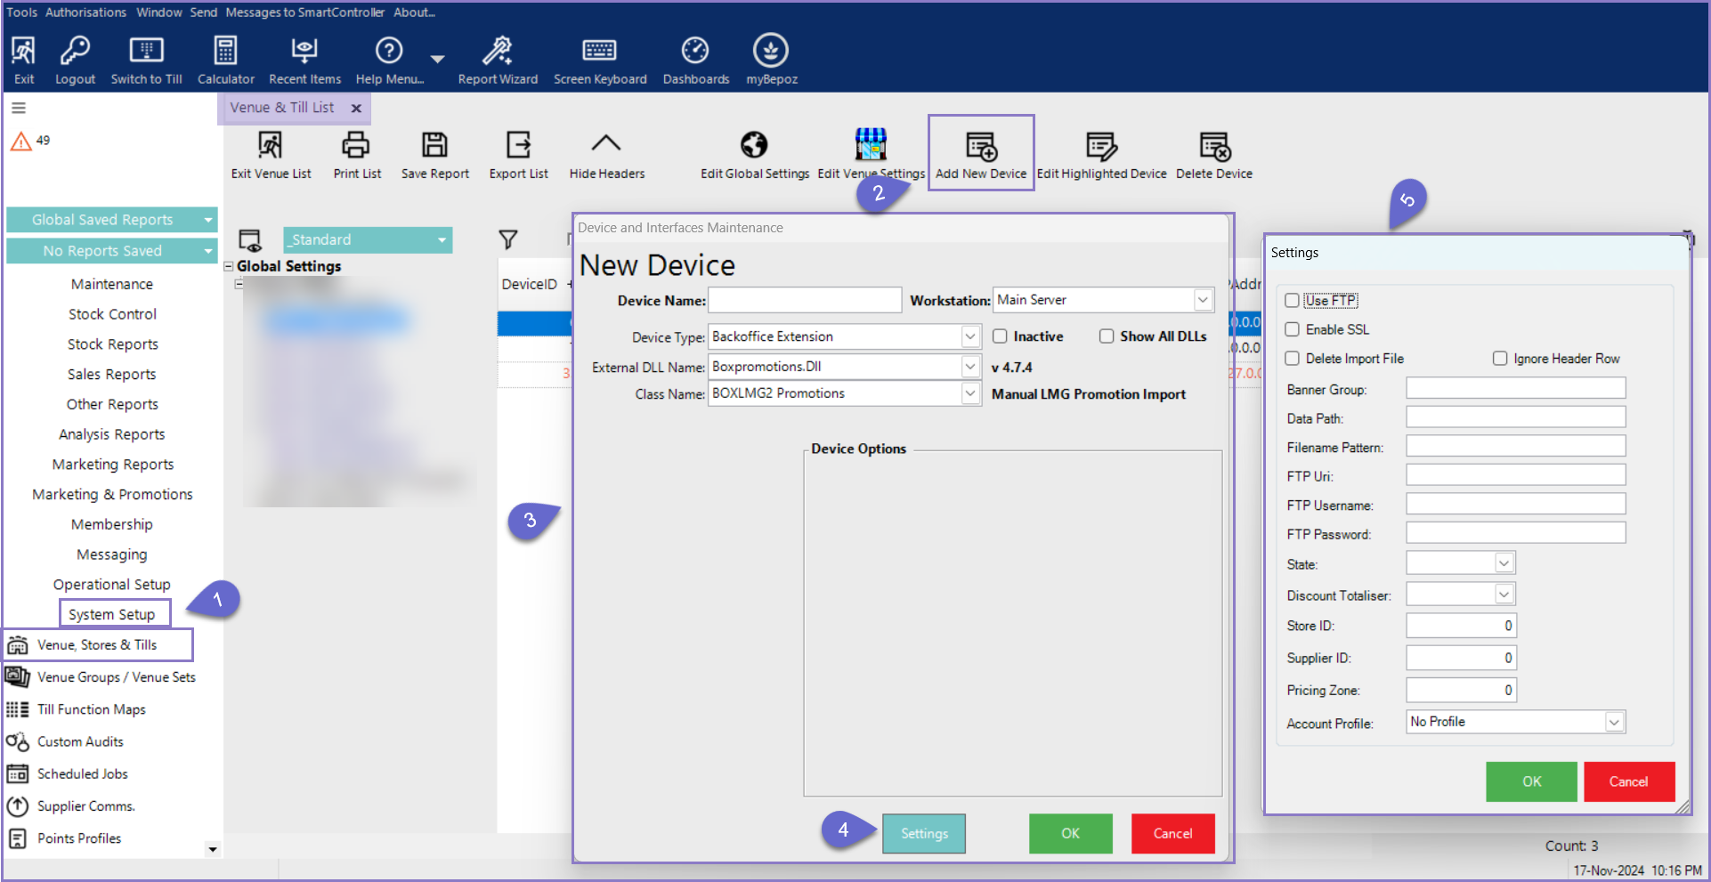Screen dimensions: 1711x882
Task: Tick the Inactive checkbox
Action: click(1001, 336)
